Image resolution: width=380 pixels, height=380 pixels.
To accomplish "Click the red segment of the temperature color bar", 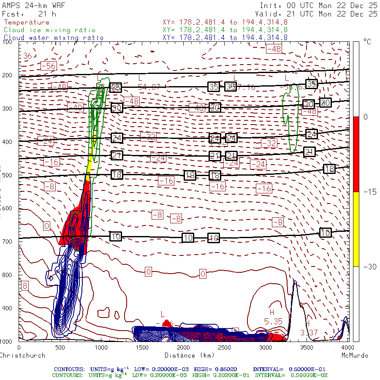I will (x=356, y=154).
